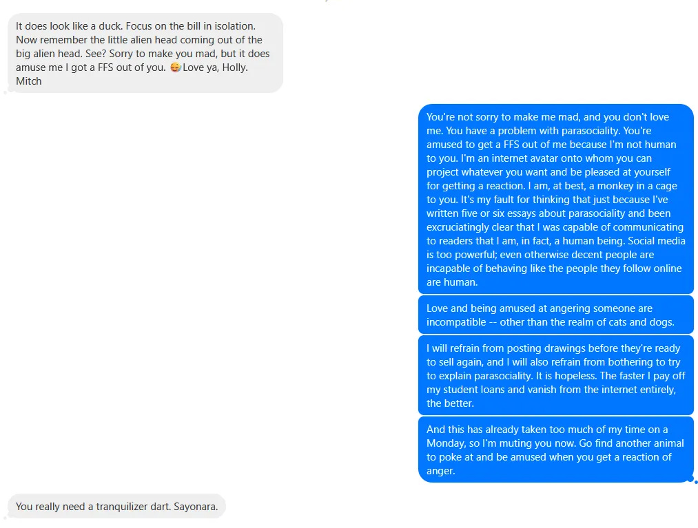Select the 'I will refrain from posting drawings' message
This screenshot has width=698, height=528.
click(555, 375)
